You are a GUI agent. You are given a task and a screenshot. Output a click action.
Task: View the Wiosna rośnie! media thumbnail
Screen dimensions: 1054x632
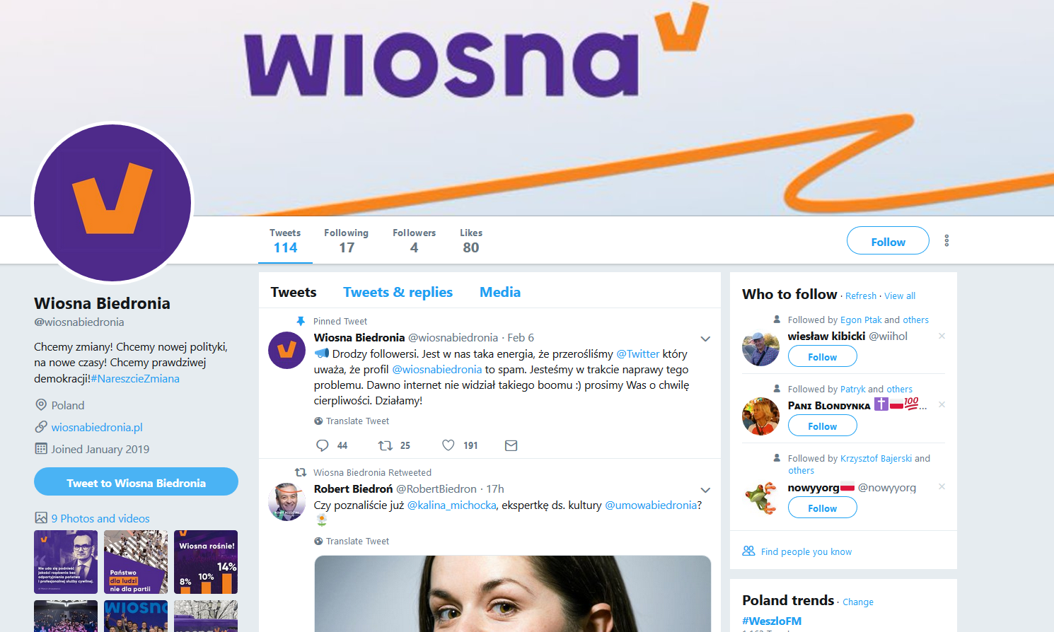click(x=206, y=562)
